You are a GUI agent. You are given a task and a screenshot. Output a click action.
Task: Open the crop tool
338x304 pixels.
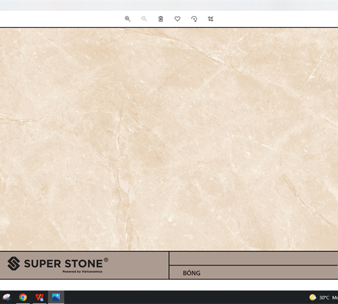210,19
